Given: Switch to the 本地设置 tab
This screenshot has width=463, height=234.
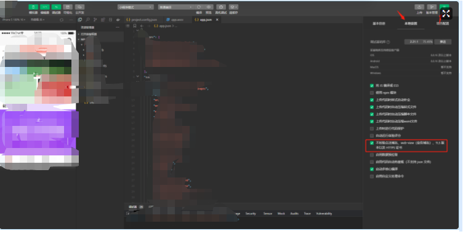Looking at the screenshot, I should [411, 23].
